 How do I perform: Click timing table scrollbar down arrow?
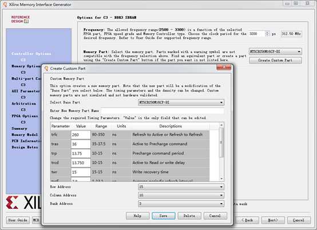221,179
